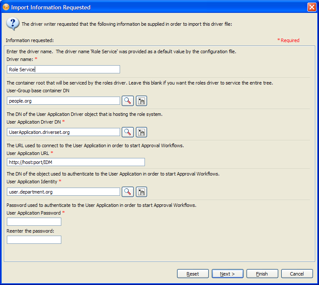Click the 'Information requested:' heading
Image resolution: width=319 pixels, height=285 pixels.
tap(30, 40)
